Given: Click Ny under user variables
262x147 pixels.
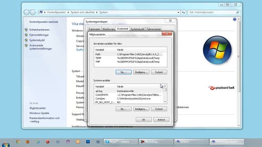Looking at the screenshot, I should [x=124, y=72].
